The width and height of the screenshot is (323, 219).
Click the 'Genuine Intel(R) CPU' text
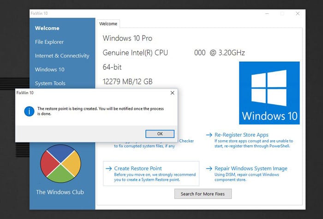pyautogui.click(x=135, y=53)
